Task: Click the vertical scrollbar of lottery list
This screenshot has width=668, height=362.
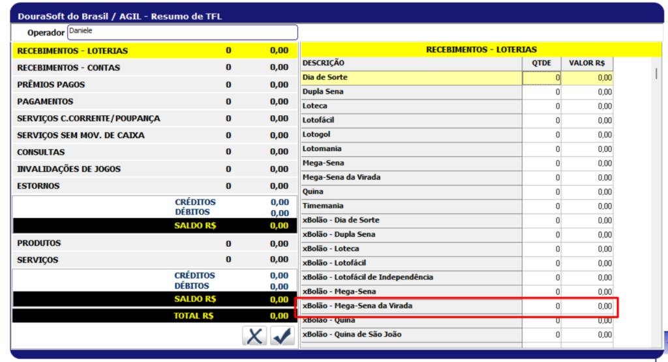Action: [656, 195]
